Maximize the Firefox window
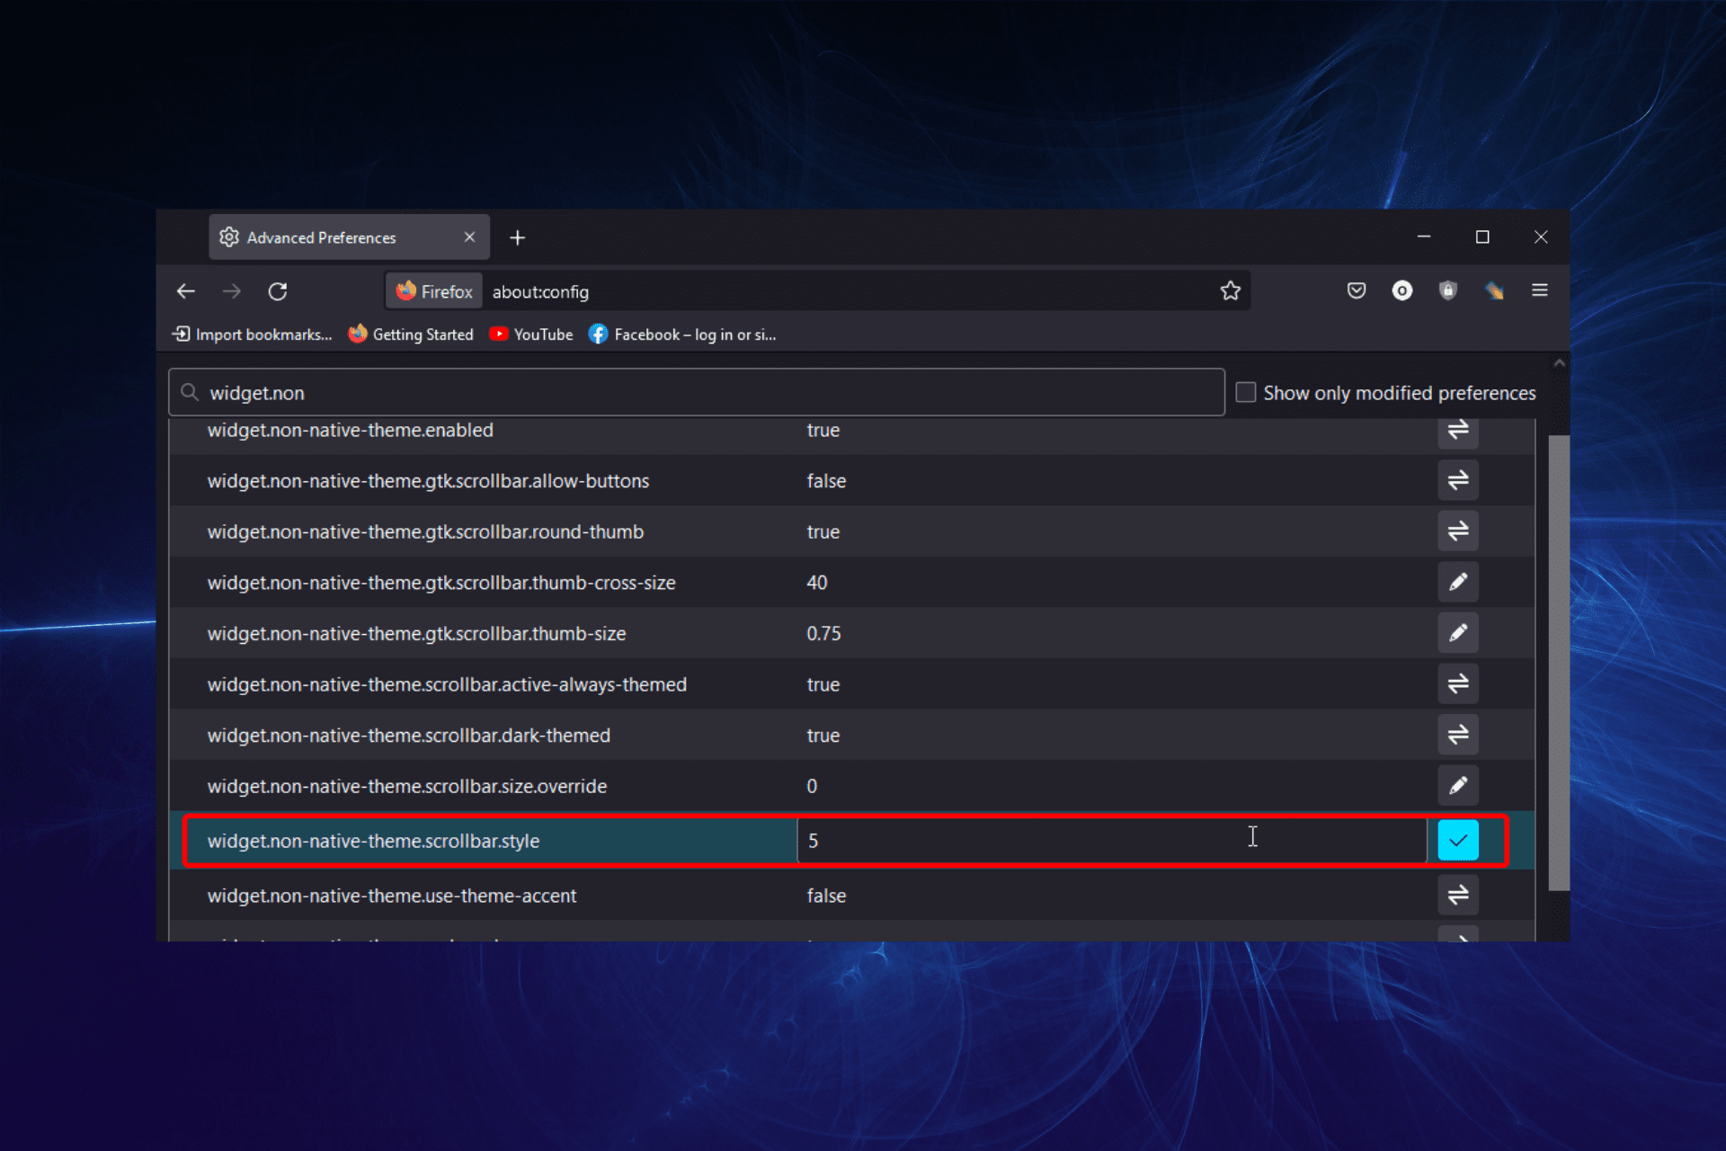The height and width of the screenshot is (1151, 1726). coord(1482,236)
